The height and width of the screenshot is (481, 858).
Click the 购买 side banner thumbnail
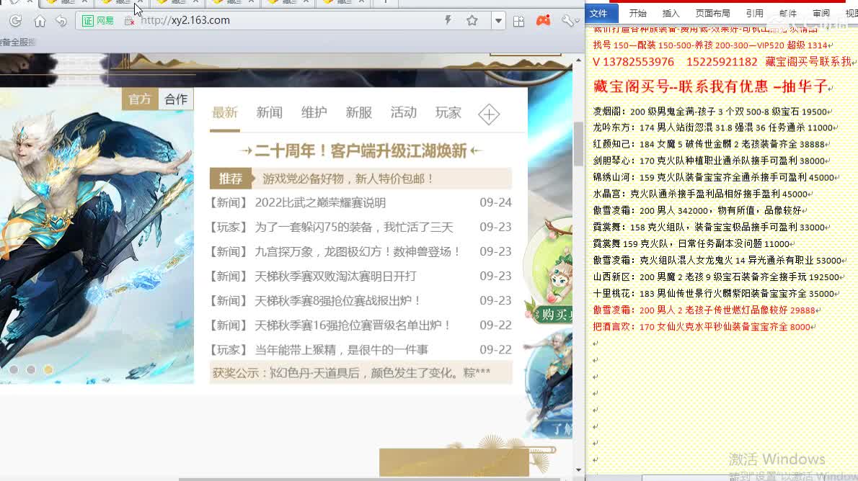[x=548, y=271]
